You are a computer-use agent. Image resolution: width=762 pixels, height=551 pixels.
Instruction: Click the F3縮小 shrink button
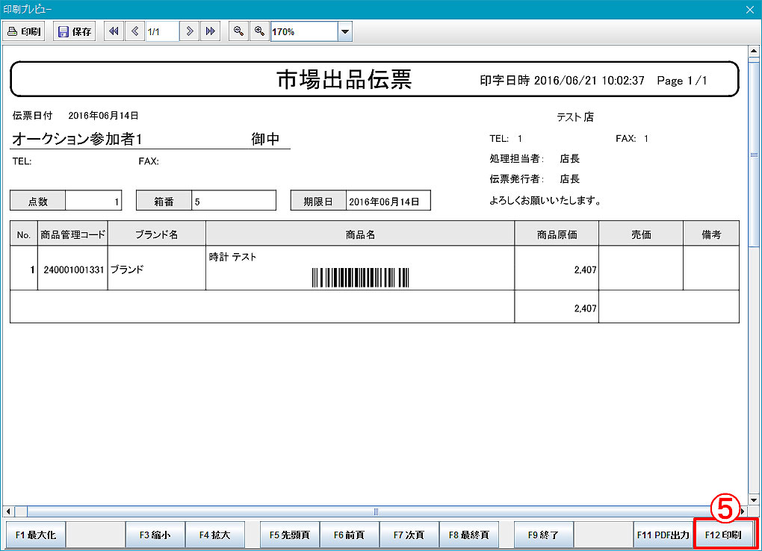[x=155, y=534]
